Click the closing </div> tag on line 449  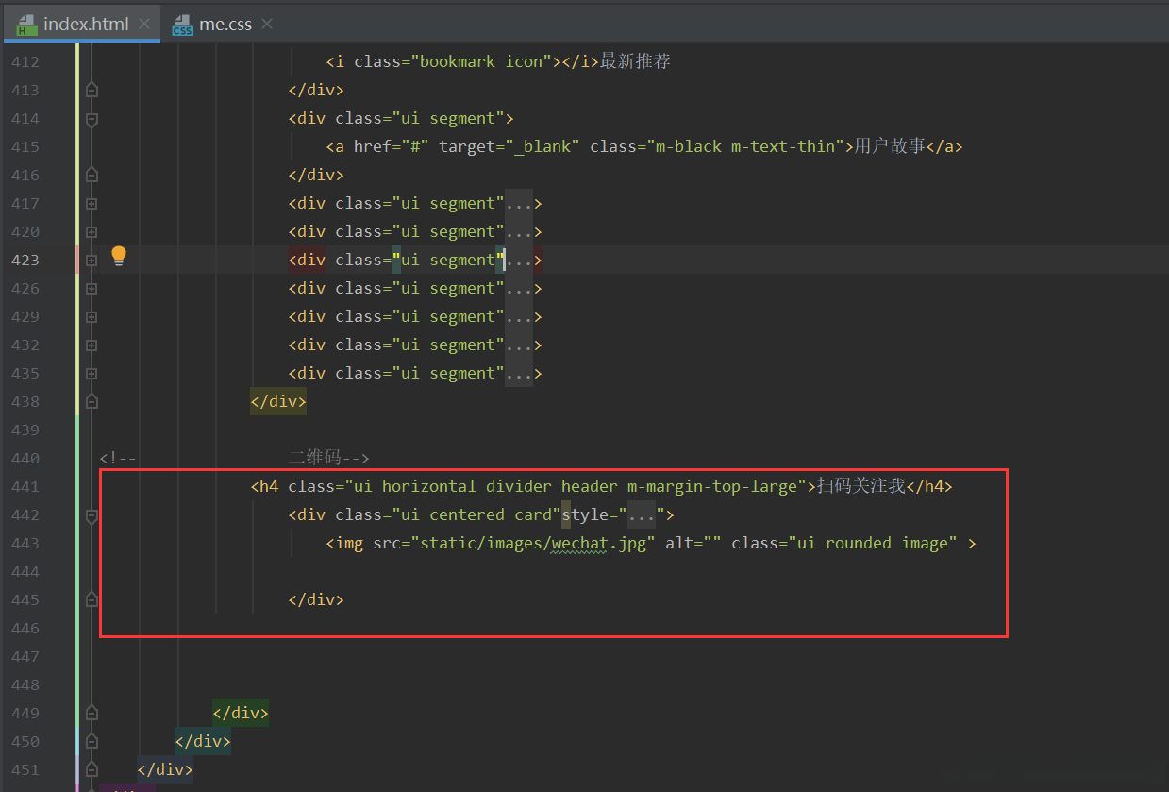(x=241, y=713)
